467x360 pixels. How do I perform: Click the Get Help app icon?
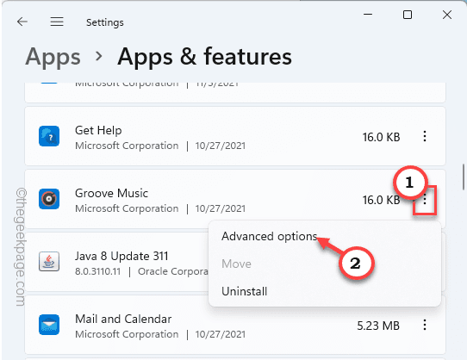49,136
